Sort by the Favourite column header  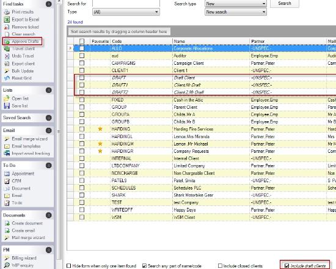point(100,41)
